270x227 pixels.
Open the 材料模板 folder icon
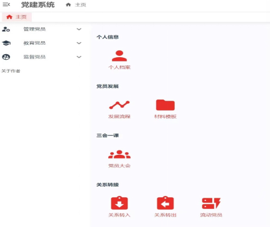coord(165,105)
